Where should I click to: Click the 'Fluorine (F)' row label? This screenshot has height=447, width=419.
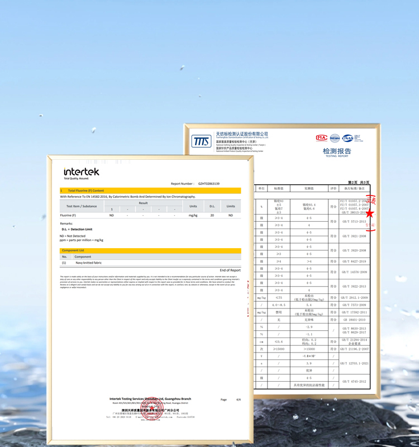(68, 215)
